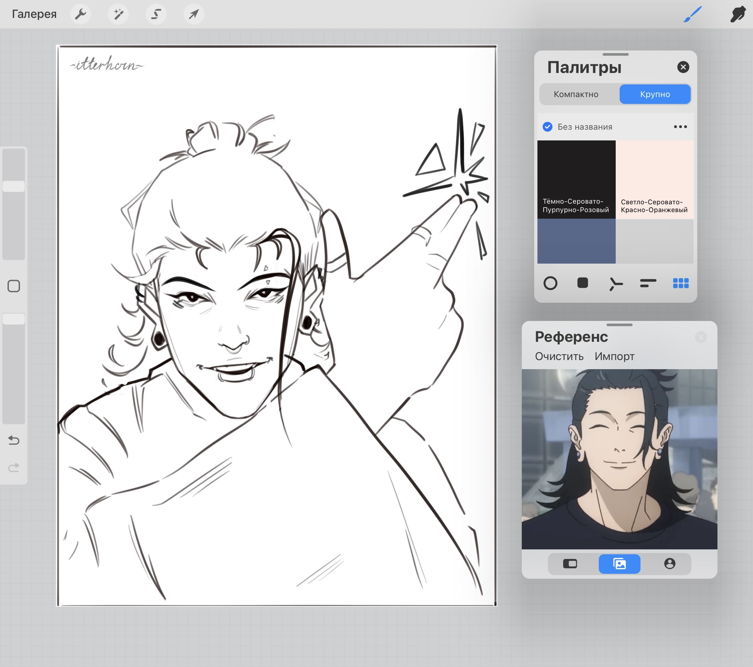Activate the Transform arrow tool

coord(194,14)
